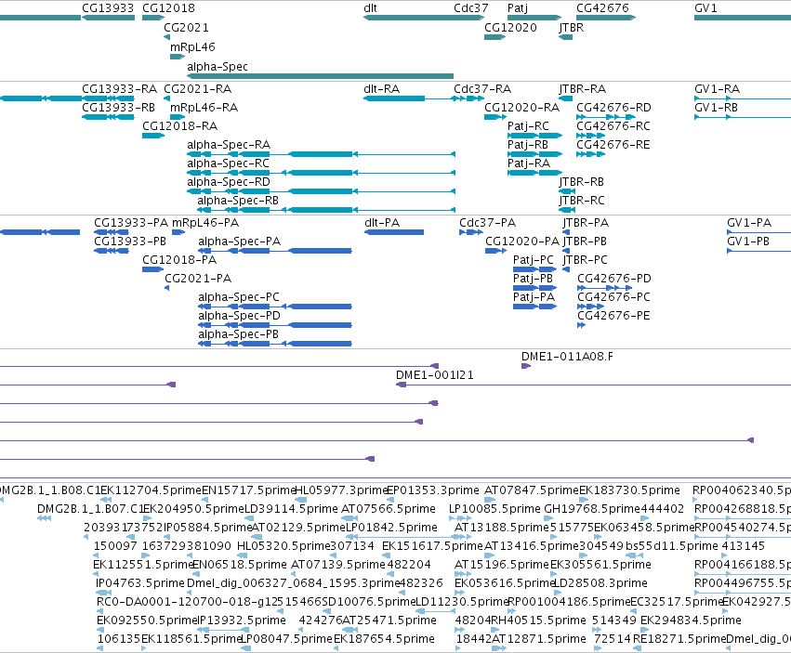Click the alpha-Spec-PC protein label
The width and height of the screenshot is (791, 653).
pos(239,297)
